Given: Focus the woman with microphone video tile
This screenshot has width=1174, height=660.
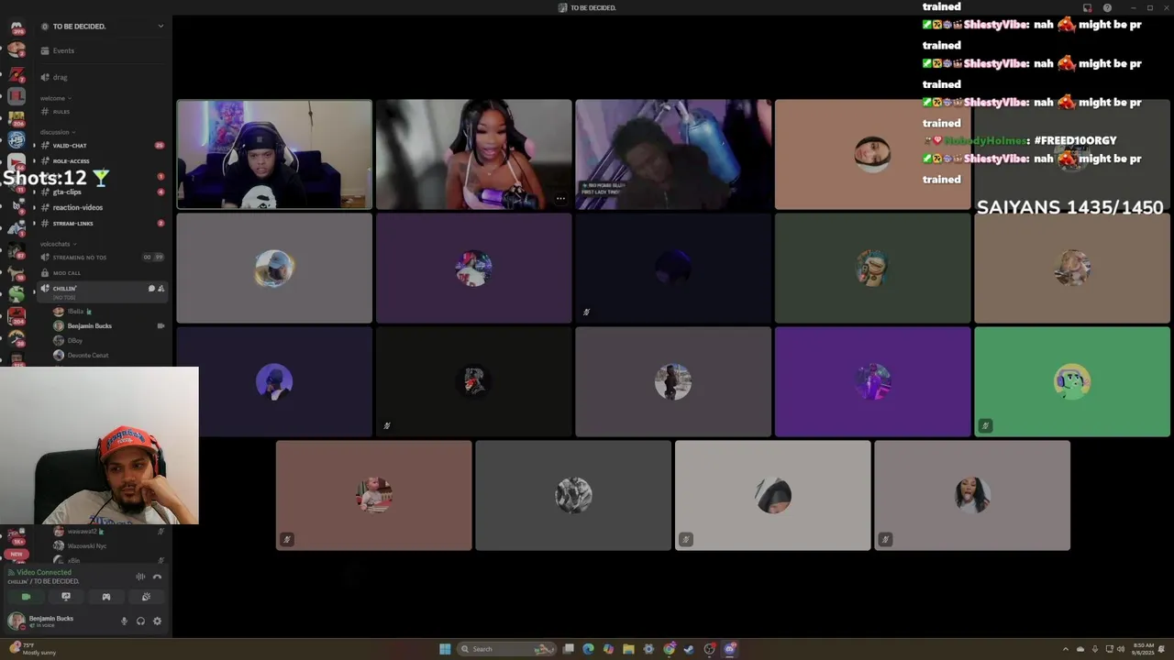Looking at the screenshot, I should (474, 155).
